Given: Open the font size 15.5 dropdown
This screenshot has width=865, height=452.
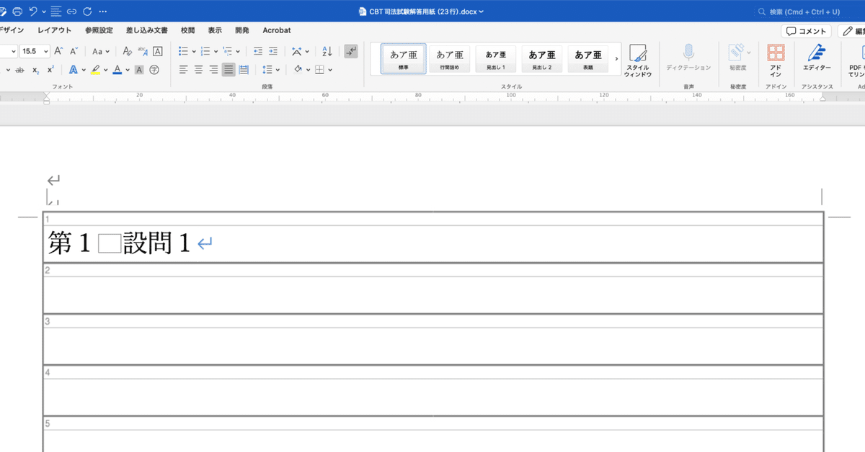Looking at the screenshot, I should [46, 51].
